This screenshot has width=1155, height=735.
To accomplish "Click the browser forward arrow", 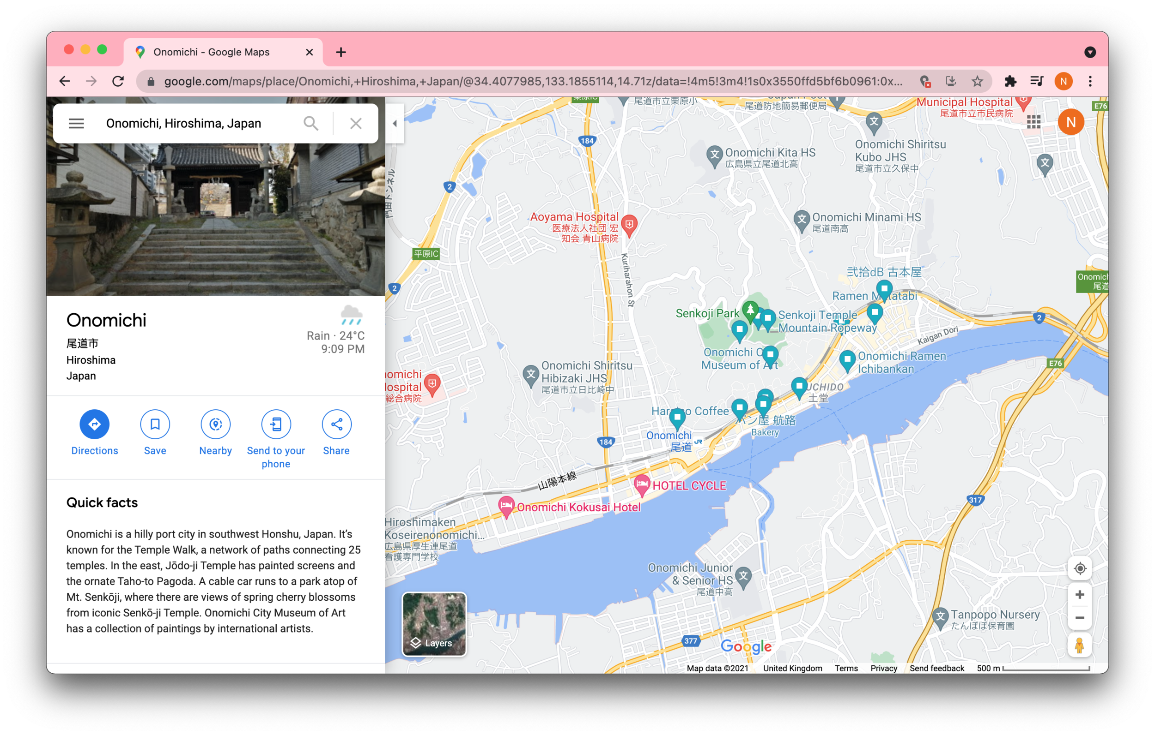I will click(x=91, y=82).
